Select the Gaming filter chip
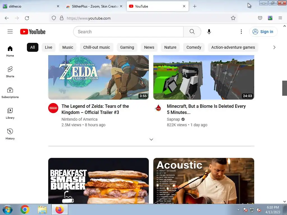Image resolution: width=287 pixels, height=215 pixels. 127,47
